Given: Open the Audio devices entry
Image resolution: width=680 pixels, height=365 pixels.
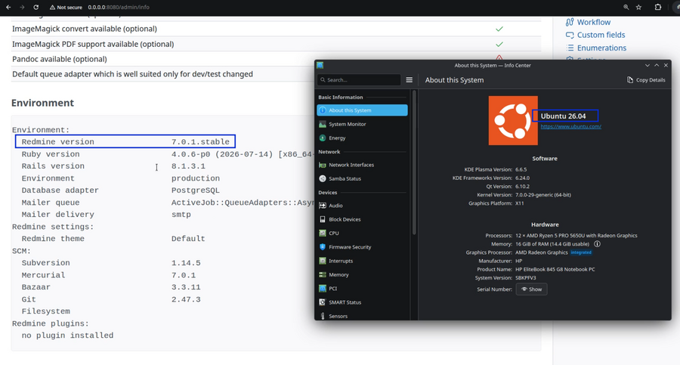Looking at the screenshot, I should coord(362,206).
